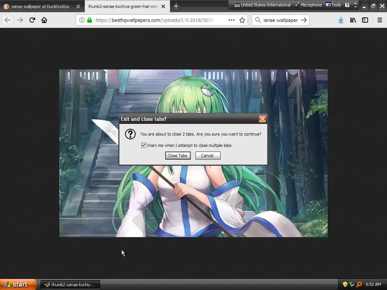Open the page actions three-dot menu
This screenshot has height=290, width=387.
(232, 20)
